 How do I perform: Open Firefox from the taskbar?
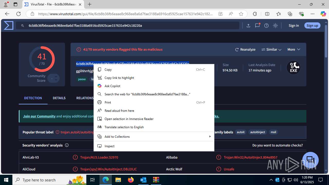(131, 180)
